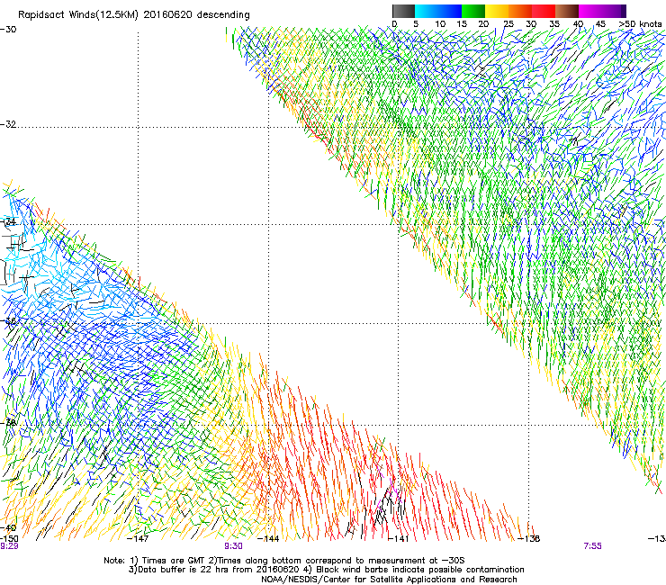This screenshot has width=666, height=585.
Task: Click the '-138' longitude label
Action: pyautogui.click(x=529, y=539)
